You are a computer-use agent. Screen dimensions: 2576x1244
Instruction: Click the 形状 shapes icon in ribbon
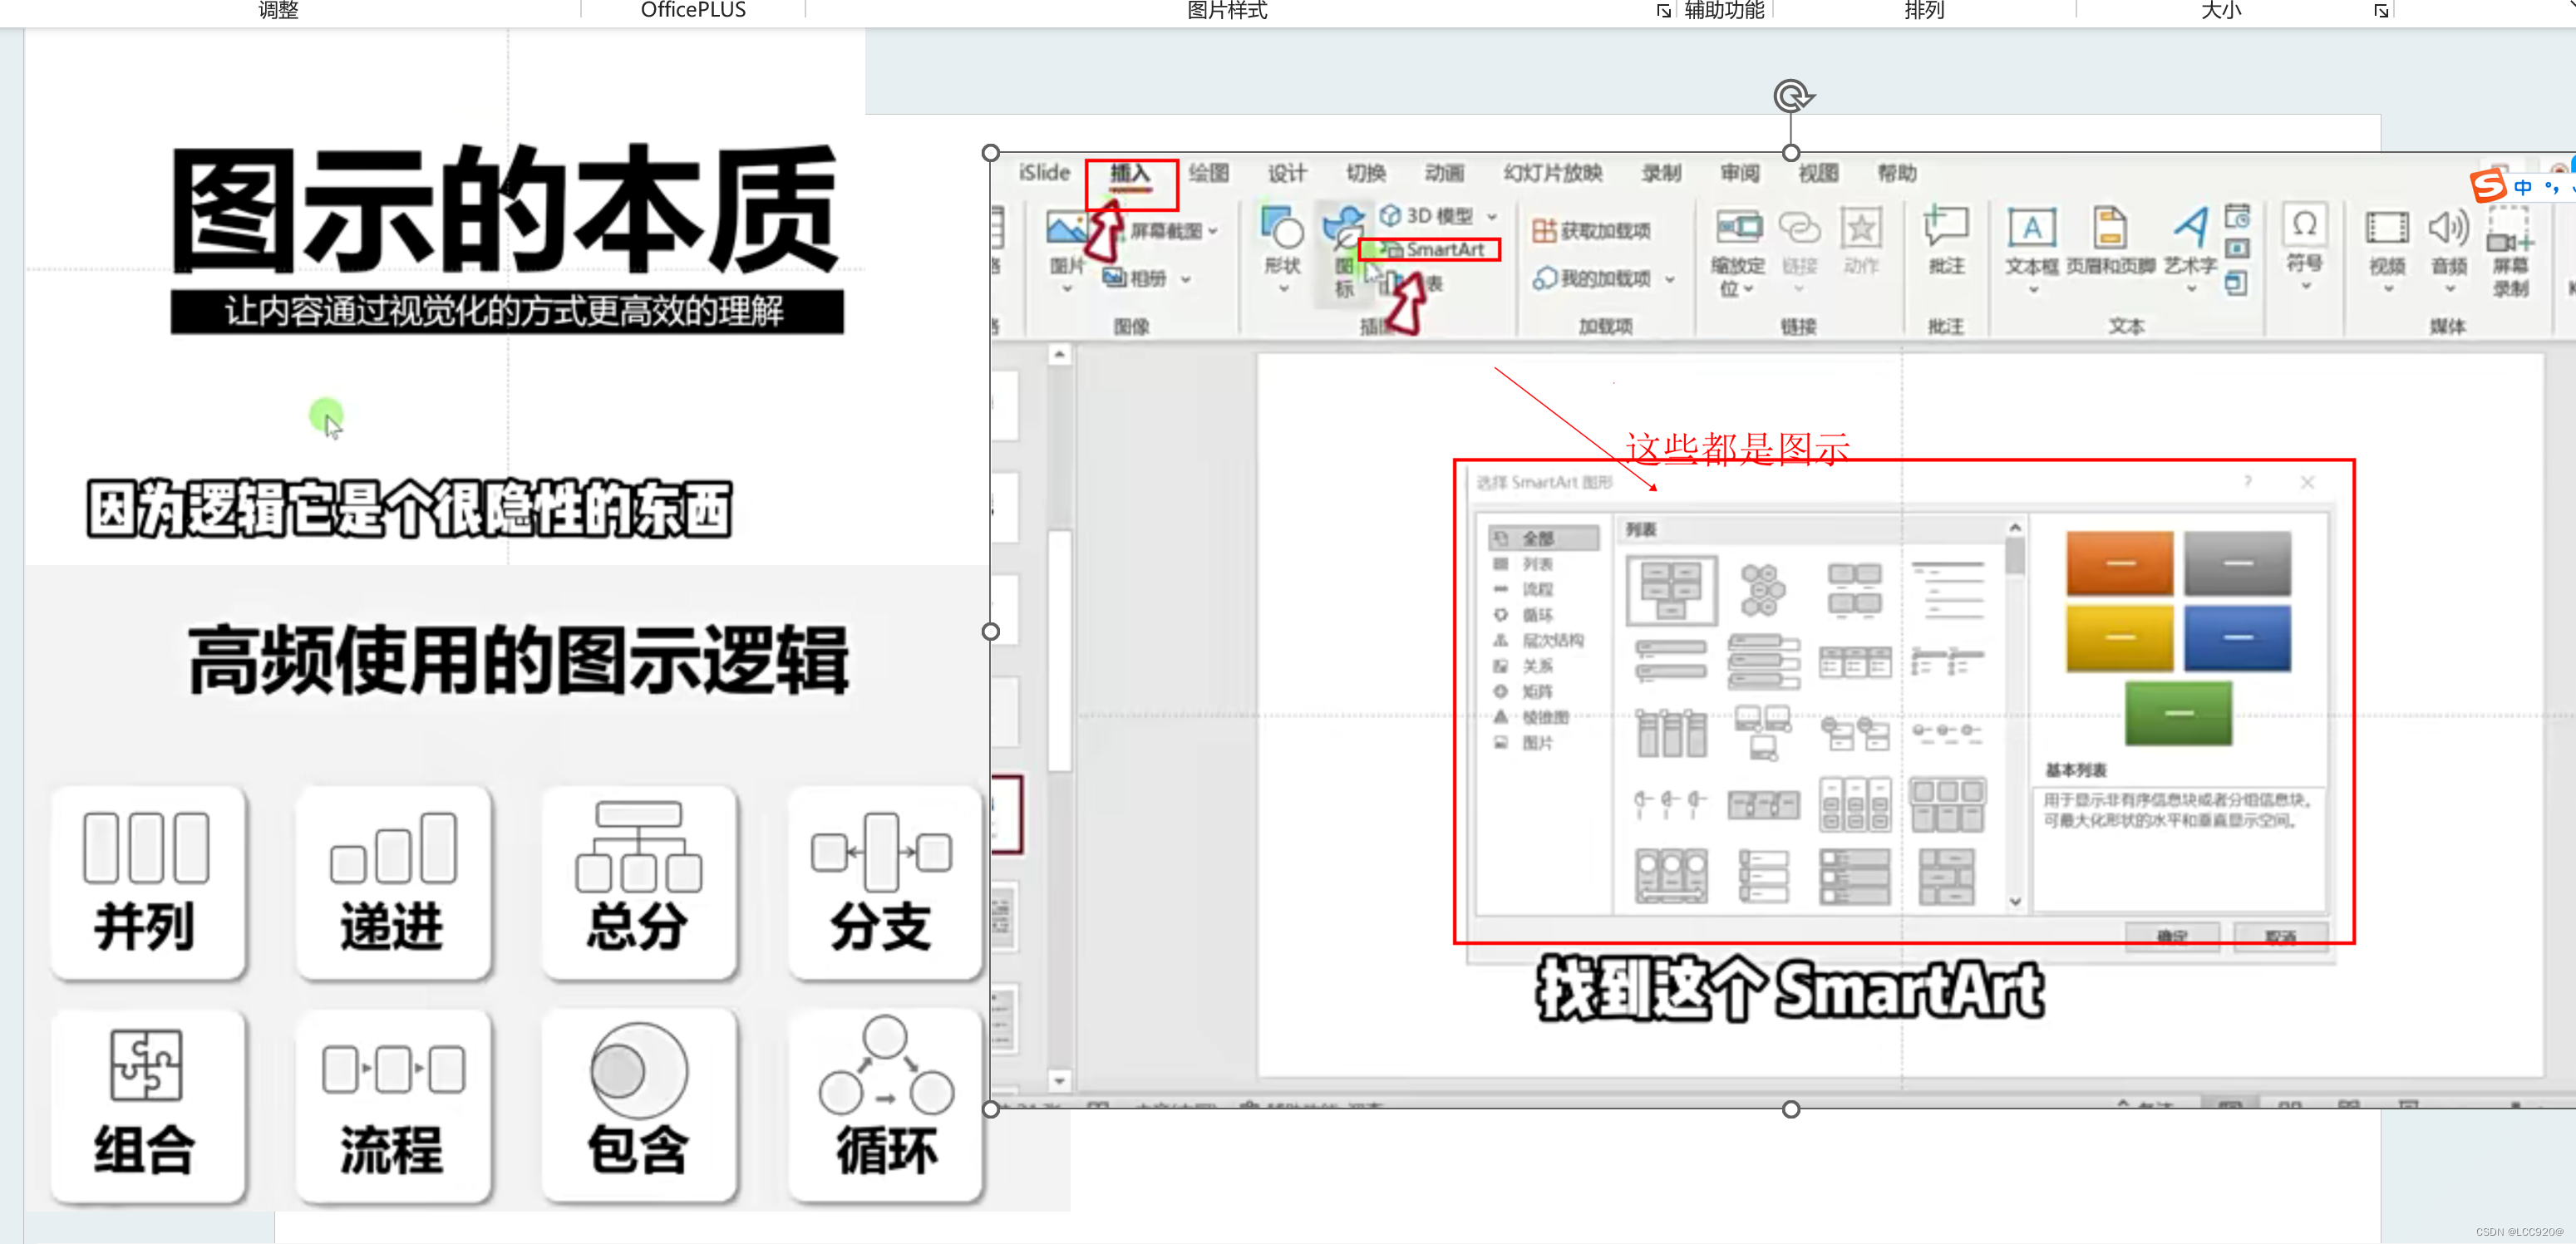1282,230
